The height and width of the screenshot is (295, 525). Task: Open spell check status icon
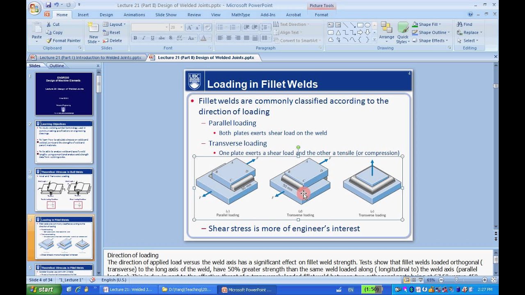[92, 280]
